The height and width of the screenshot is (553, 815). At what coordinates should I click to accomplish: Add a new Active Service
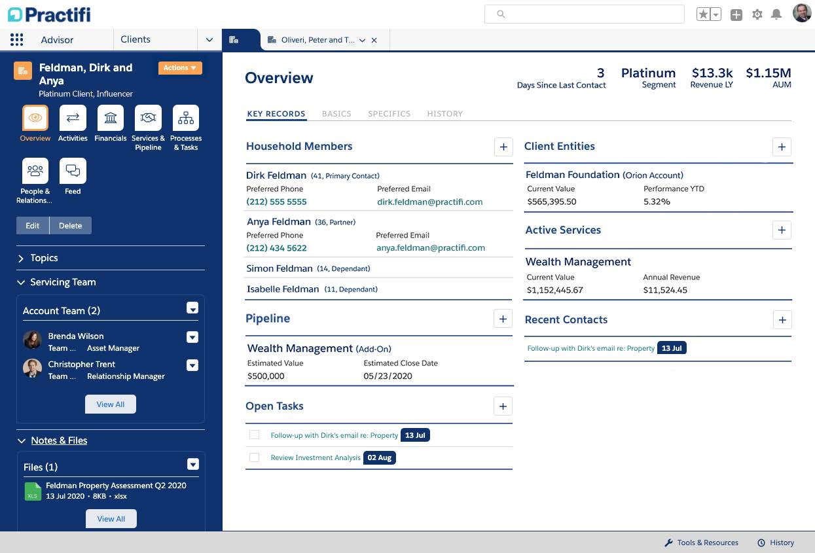point(782,230)
